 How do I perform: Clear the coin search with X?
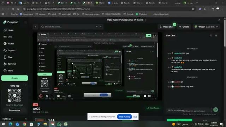click(x=100, y=27)
